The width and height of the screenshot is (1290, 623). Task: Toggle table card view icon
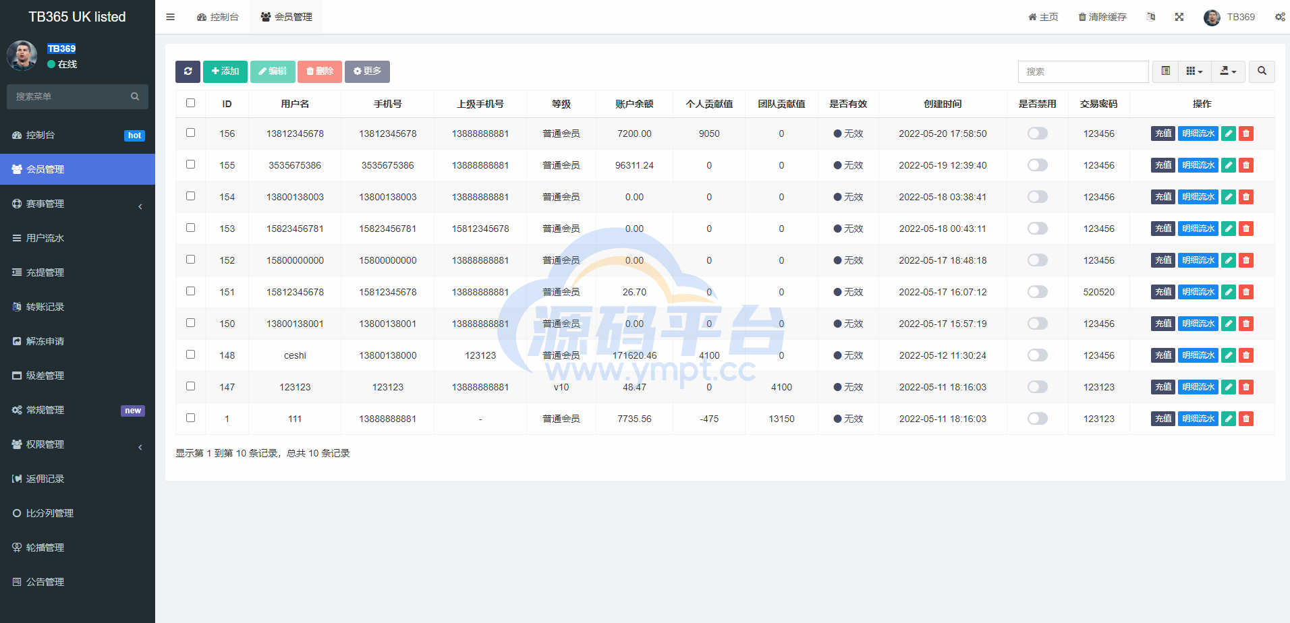click(x=1165, y=71)
